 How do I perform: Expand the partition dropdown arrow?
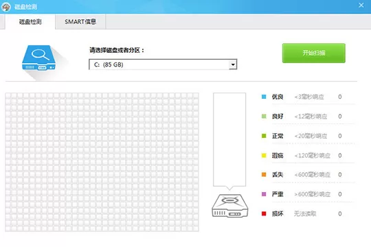tap(233, 64)
